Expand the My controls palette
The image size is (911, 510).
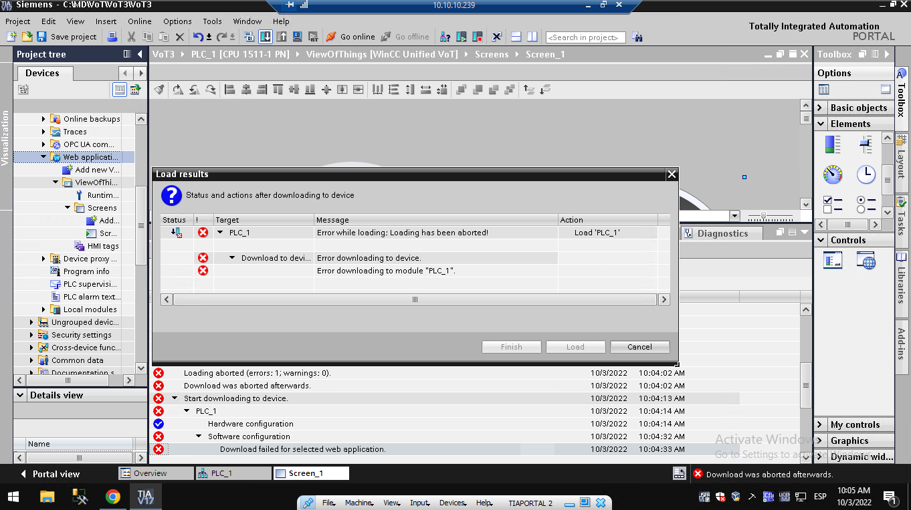[x=821, y=424]
